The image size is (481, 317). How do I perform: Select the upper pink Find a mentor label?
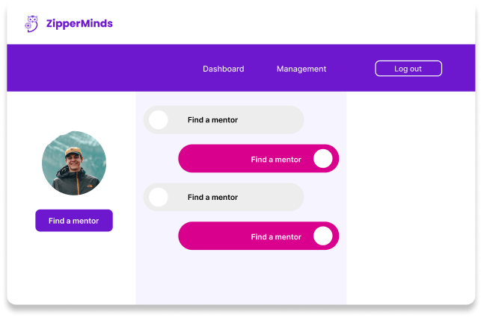(x=276, y=160)
